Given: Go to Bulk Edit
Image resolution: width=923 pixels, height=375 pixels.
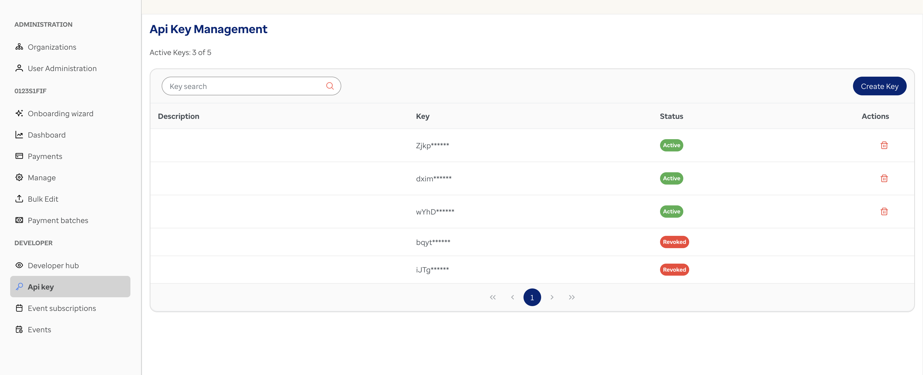Looking at the screenshot, I should click(x=43, y=199).
